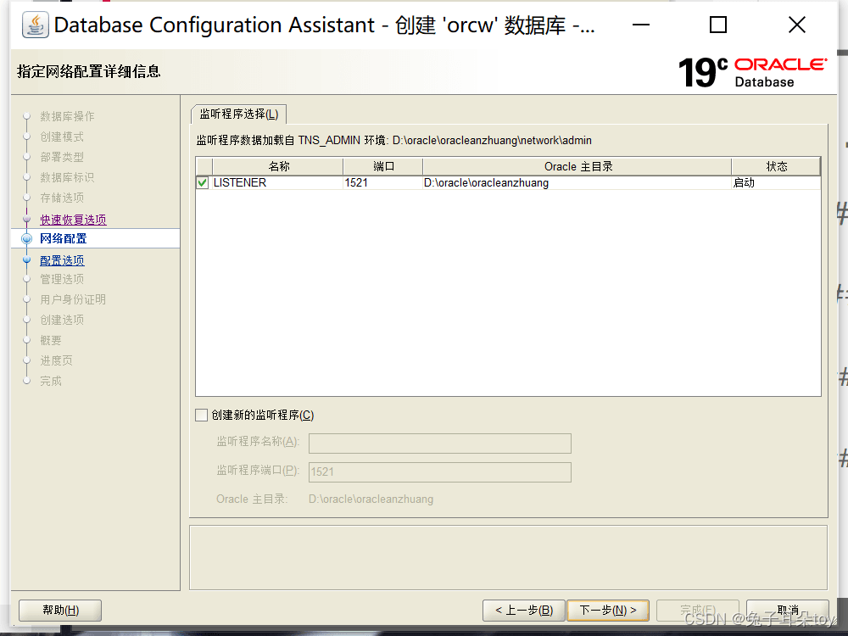Close the Database Configuration Assistant window

pos(796,25)
